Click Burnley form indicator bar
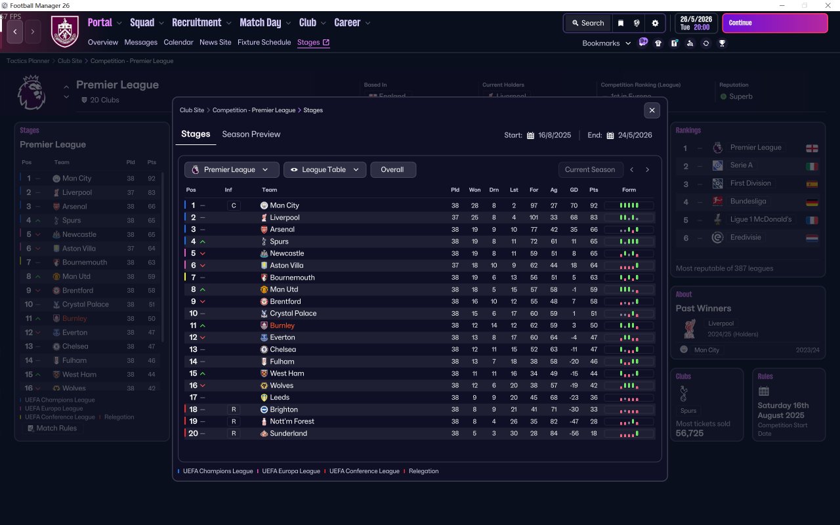840x525 pixels. point(629,325)
